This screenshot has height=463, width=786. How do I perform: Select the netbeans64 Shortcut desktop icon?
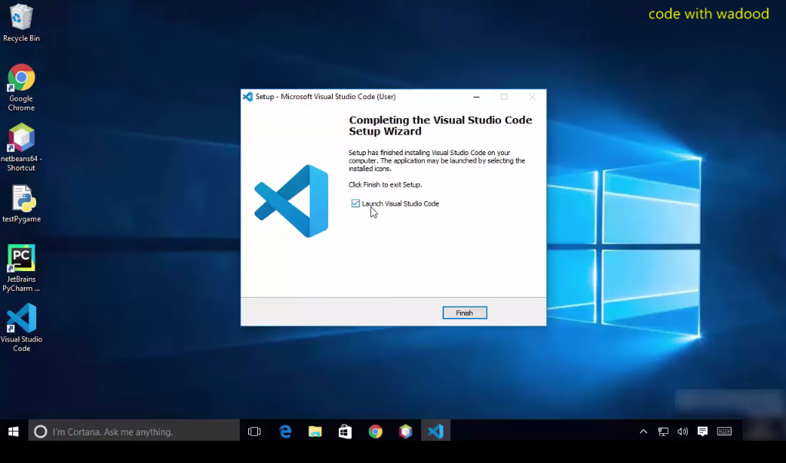coord(21,148)
